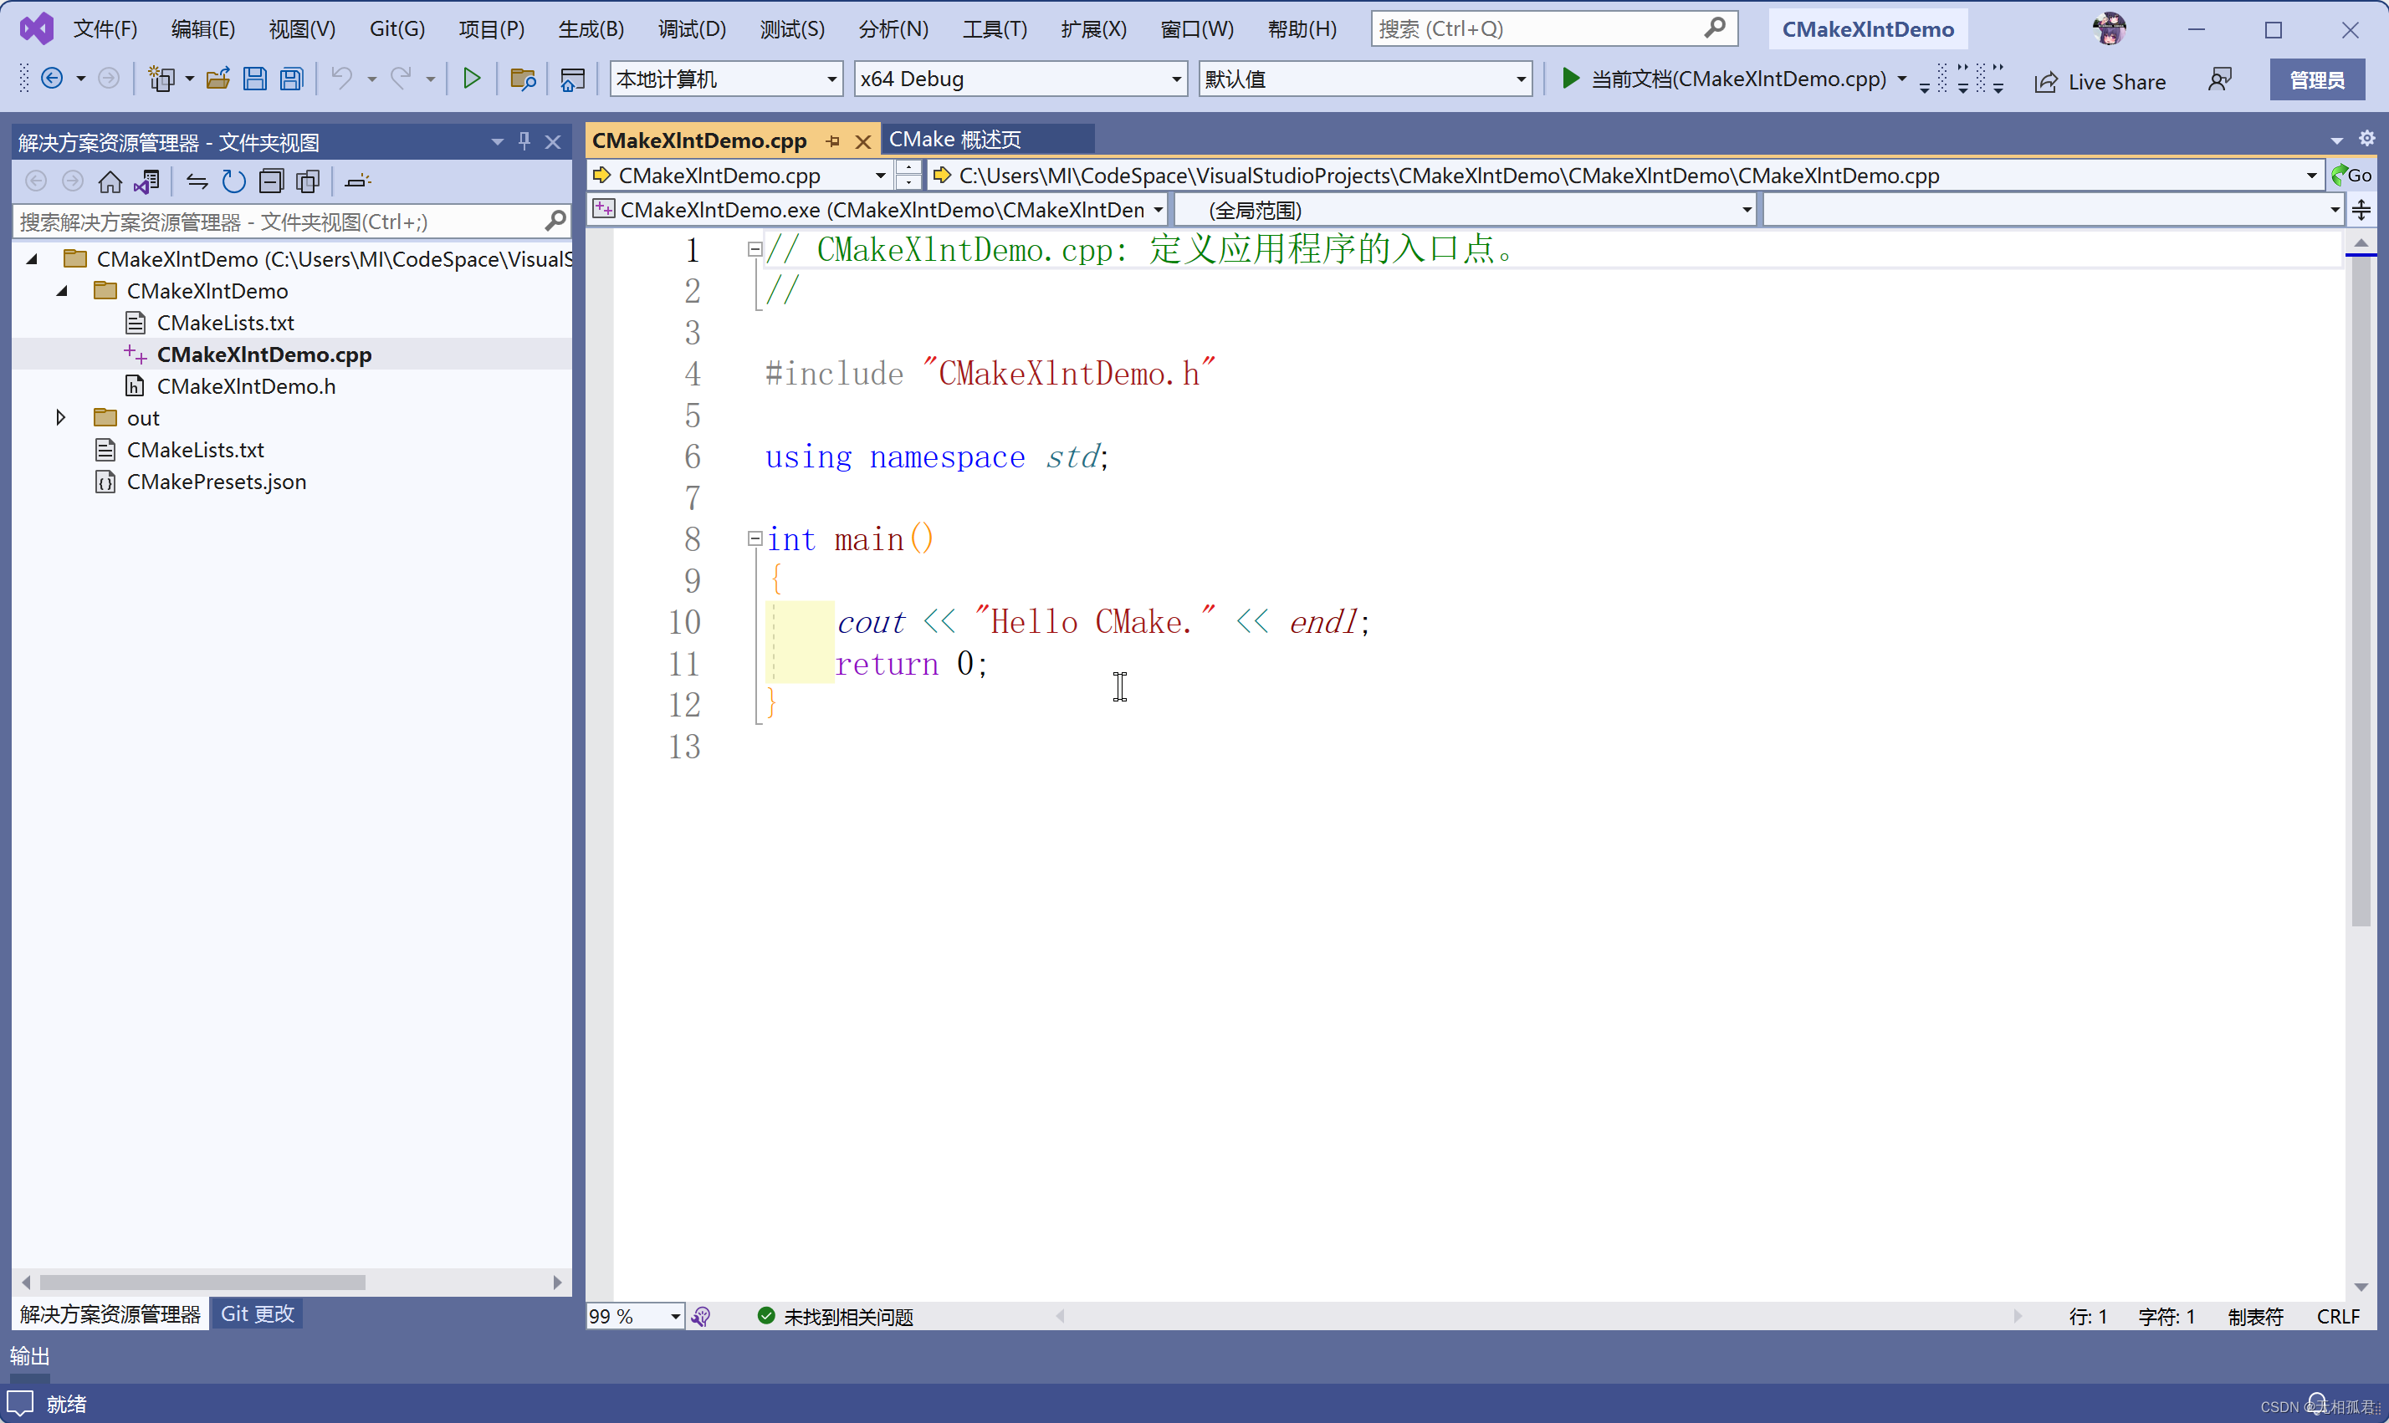Switch to the CMake 概述页 tab
2389x1423 pixels.
tap(955, 140)
